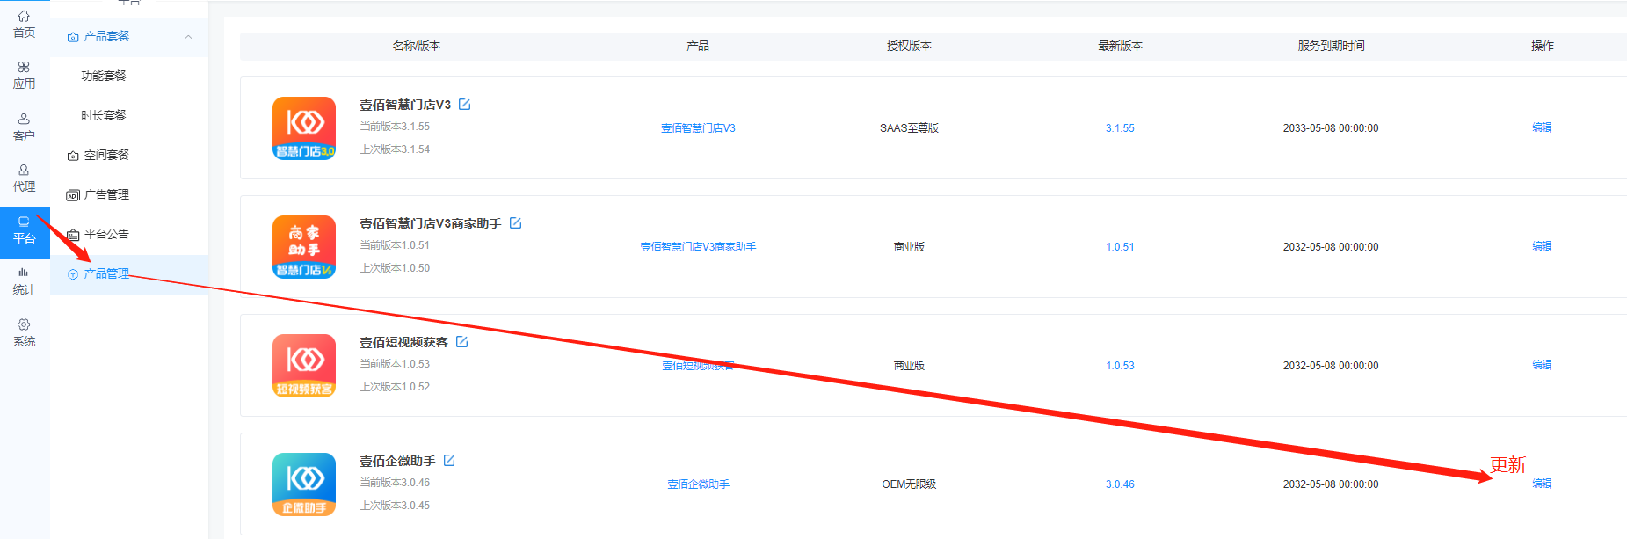
Task: Click 编辑 for the 壹佰企微助手 row
Action: [1542, 484]
